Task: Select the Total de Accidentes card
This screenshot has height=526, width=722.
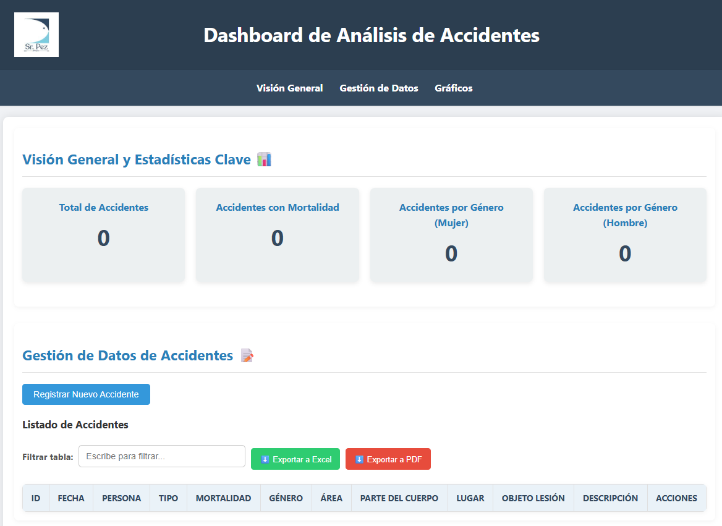Action: point(104,235)
